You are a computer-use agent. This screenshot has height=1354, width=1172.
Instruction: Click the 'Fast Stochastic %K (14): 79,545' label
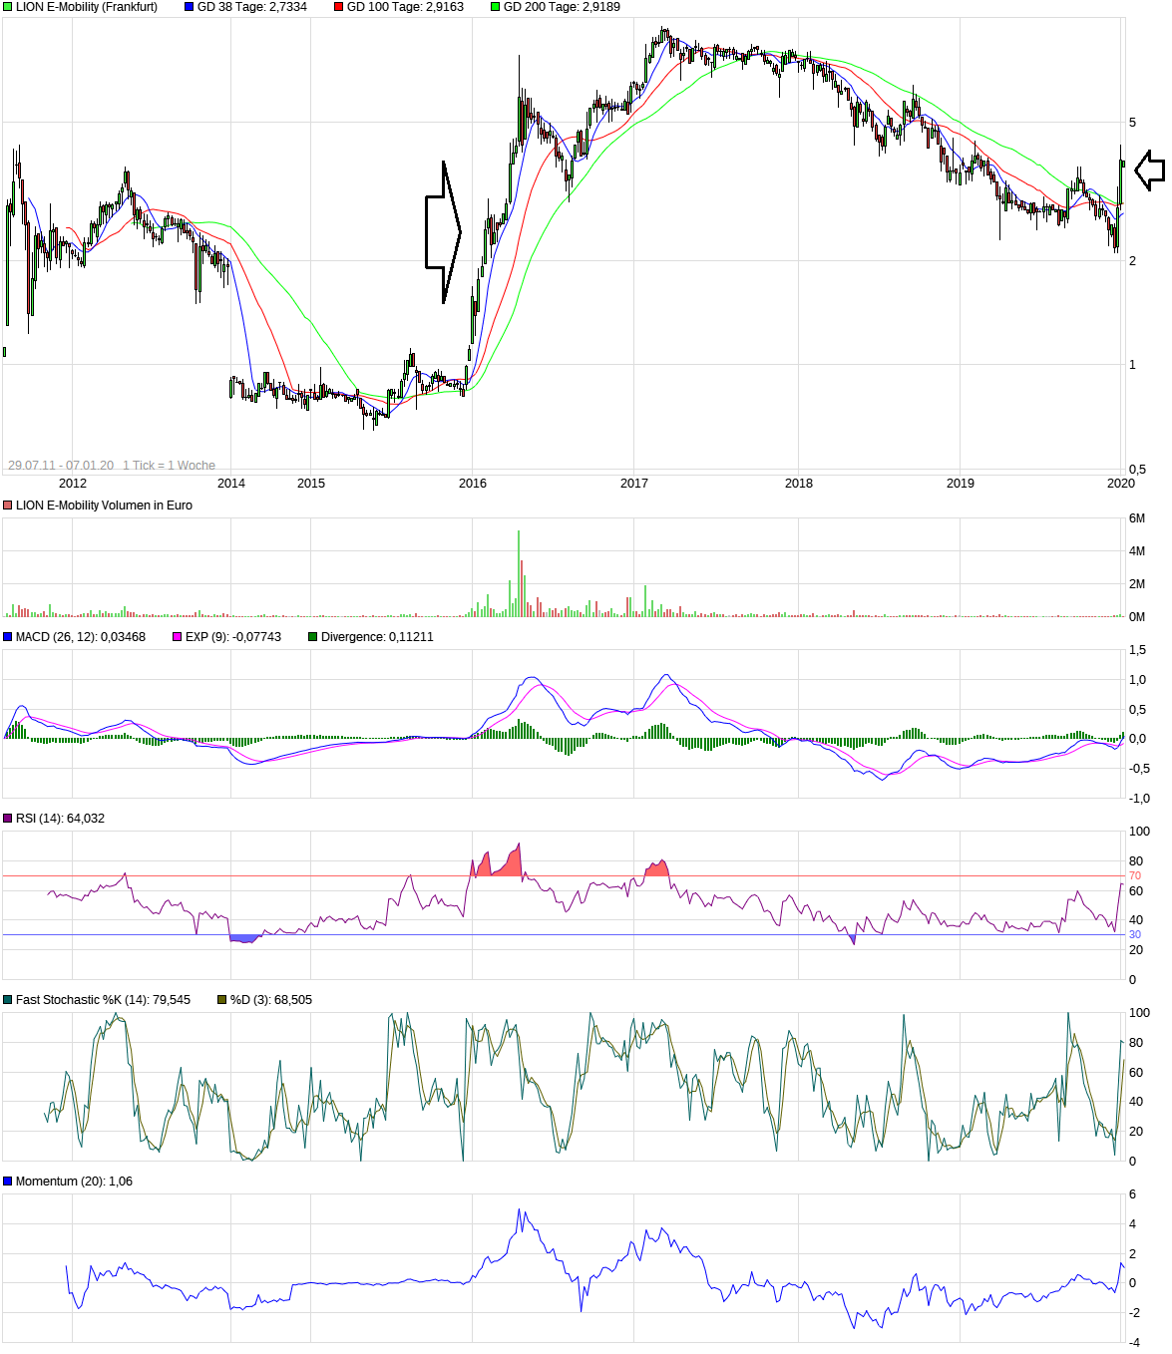point(103,1000)
